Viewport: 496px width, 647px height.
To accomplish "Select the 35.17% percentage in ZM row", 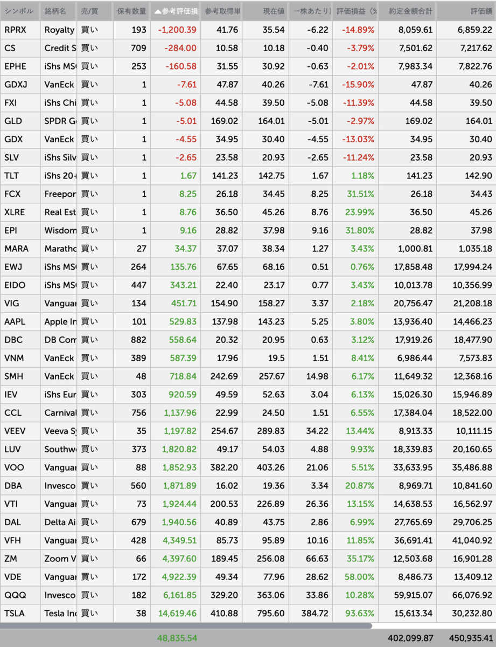I will coord(360,559).
